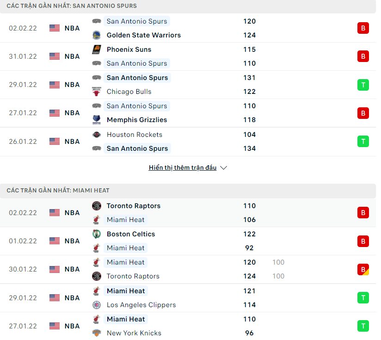Click the New York Knicks logo
The width and height of the screenshot is (381, 340).
(97, 333)
